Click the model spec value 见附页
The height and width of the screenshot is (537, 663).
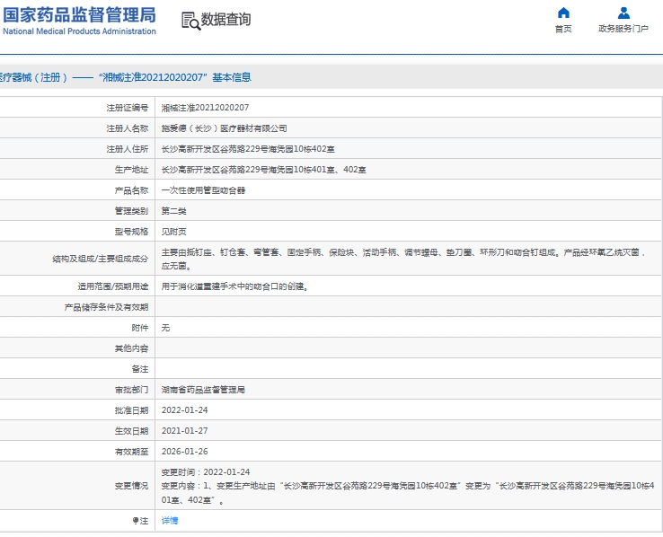(173, 232)
